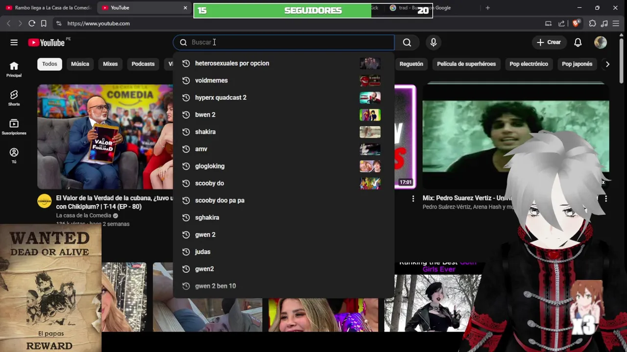Screen dimensions: 627x352
Task: Select the Reguetón filter chip
Action: pyautogui.click(x=411, y=64)
